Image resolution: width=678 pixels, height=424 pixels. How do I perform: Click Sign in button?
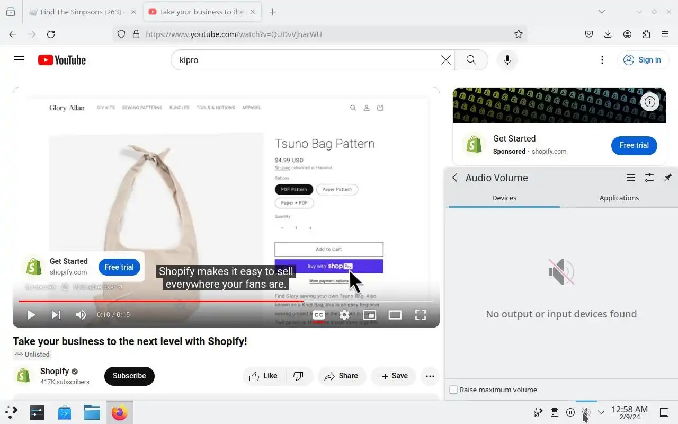(642, 60)
